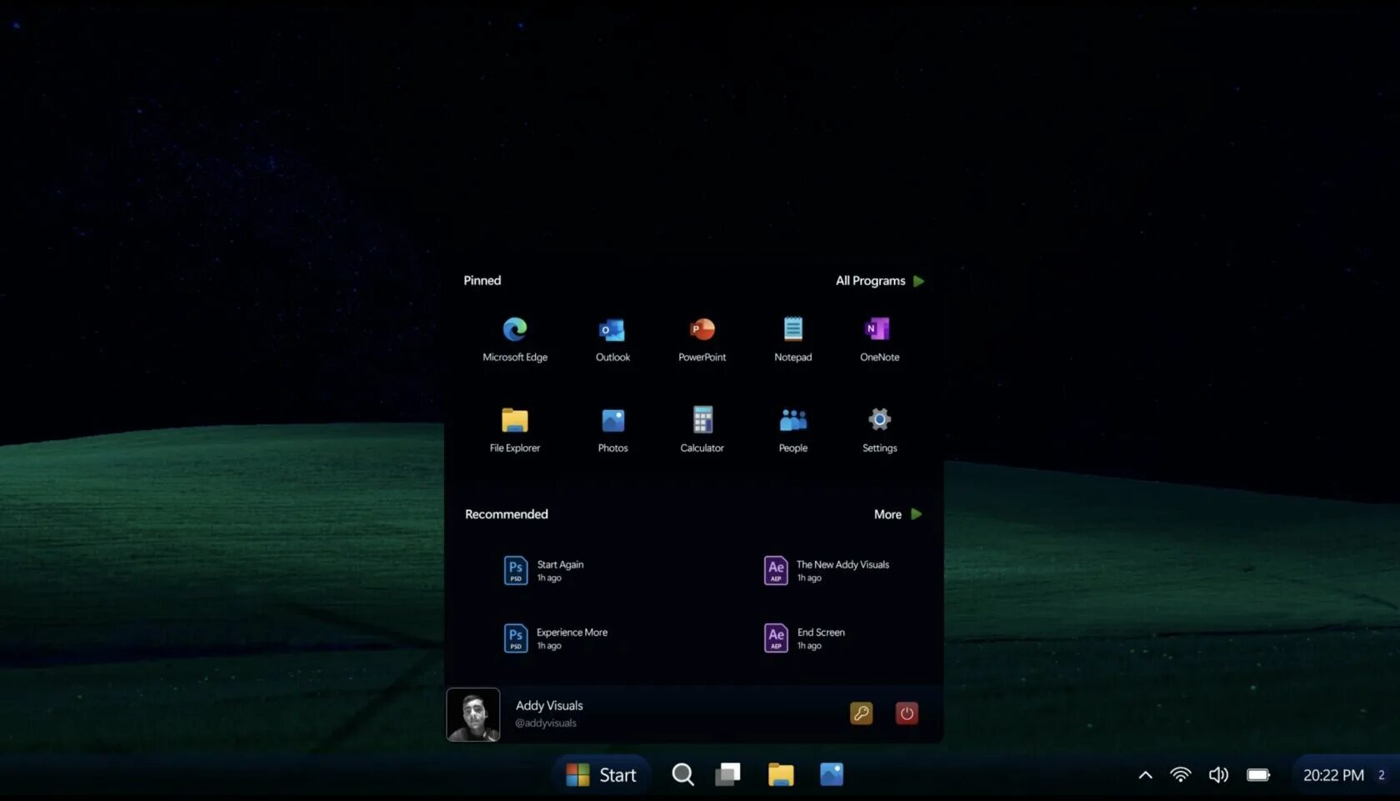Screen dimensions: 1400x801
Task: Open End Screen AEP file
Action: click(x=804, y=638)
